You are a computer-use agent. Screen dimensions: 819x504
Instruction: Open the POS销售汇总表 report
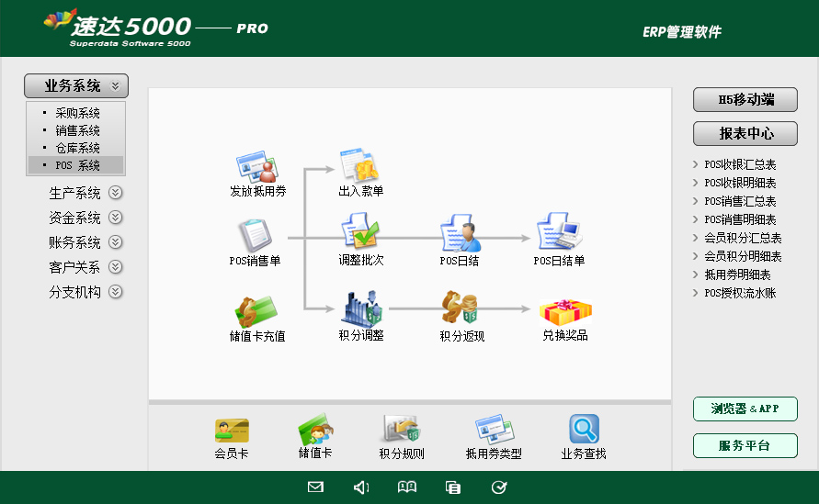coord(740,201)
